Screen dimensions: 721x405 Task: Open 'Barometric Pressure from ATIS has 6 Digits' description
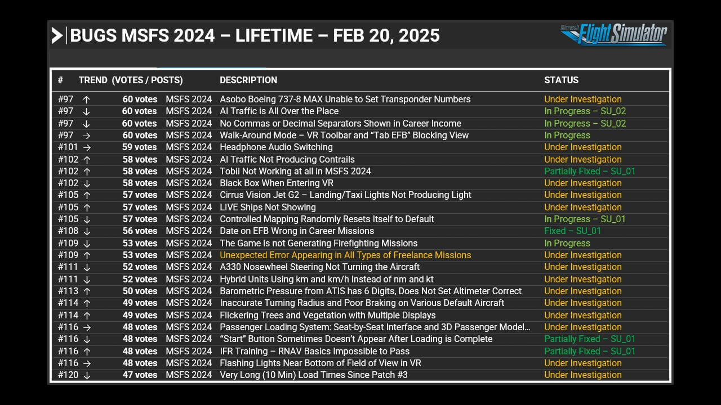[x=371, y=291]
